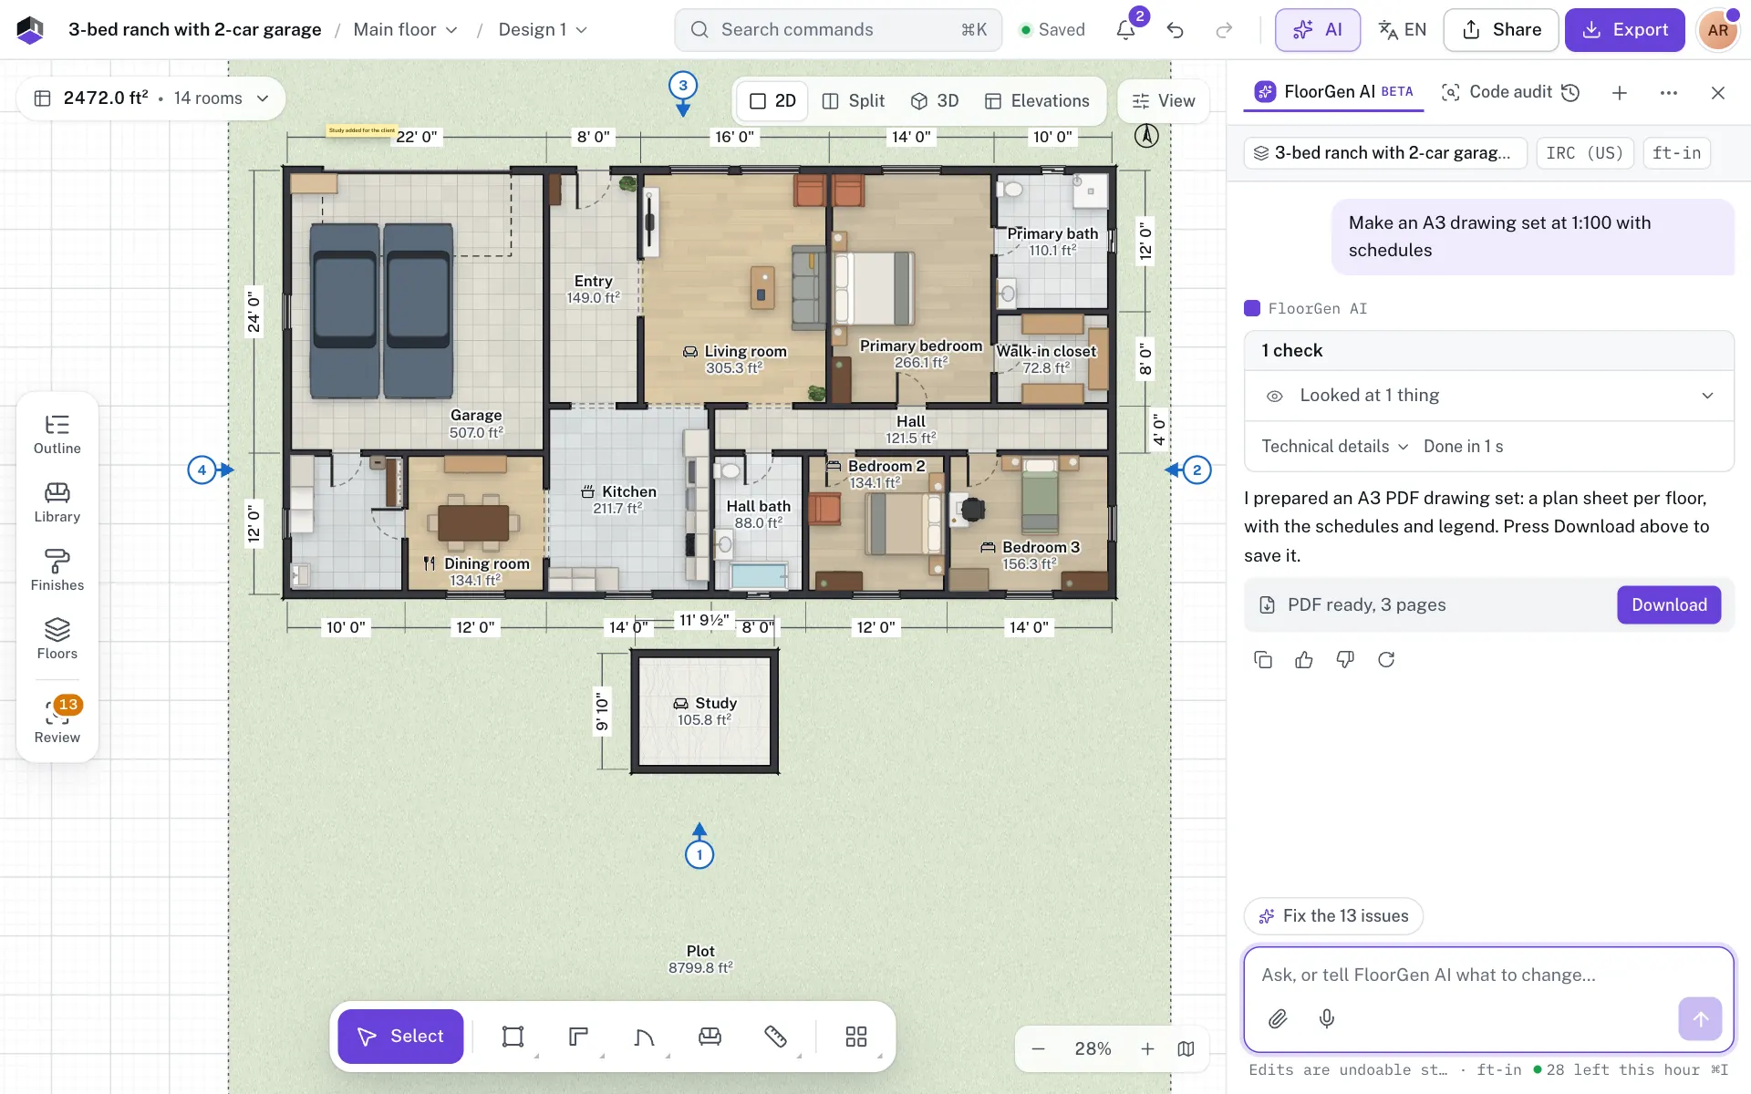Open a new chat tab
The width and height of the screenshot is (1751, 1094).
pyautogui.click(x=1620, y=93)
